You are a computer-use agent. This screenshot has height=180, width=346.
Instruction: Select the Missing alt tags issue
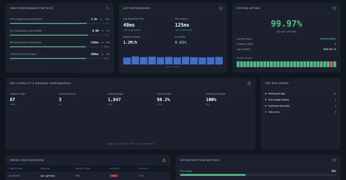pos(277,93)
